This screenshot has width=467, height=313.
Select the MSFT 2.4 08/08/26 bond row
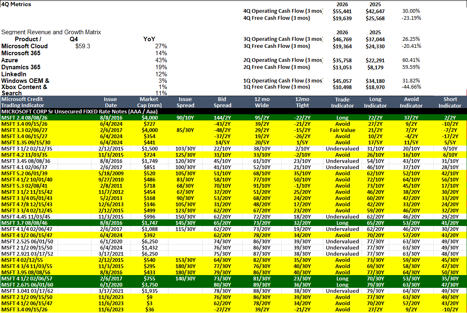tap(233, 118)
